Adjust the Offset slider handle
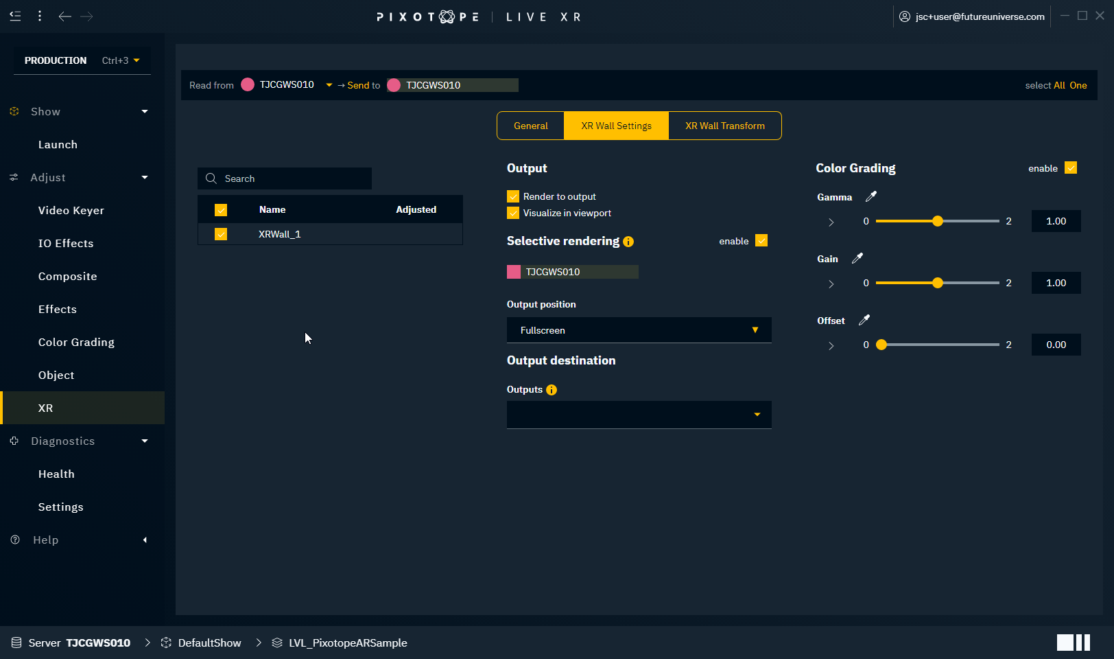This screenshot has height=659, width=1114. coord(881,345)
